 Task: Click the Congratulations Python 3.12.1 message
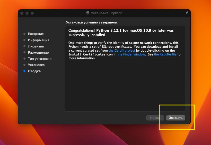click(x=121, y=33)
